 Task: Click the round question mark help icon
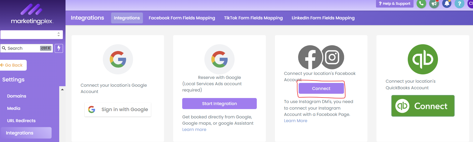pyautogui.click(x=459, y=4)
